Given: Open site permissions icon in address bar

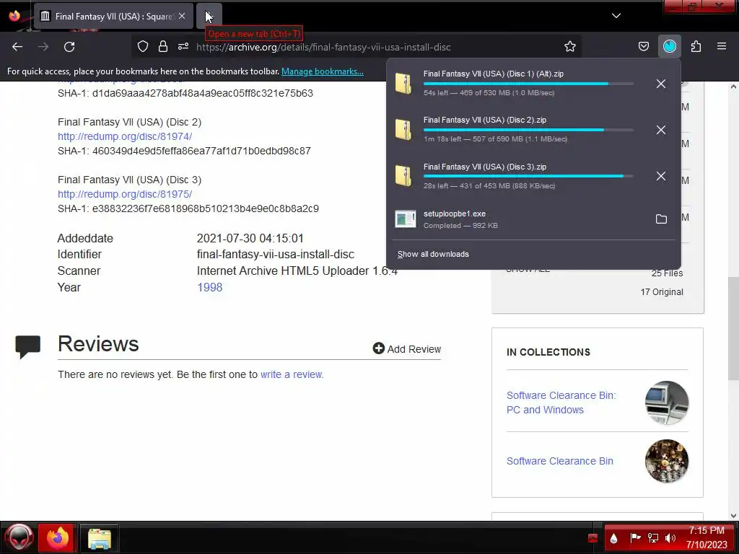Looking at the screenshot, I should pos(183,47).
